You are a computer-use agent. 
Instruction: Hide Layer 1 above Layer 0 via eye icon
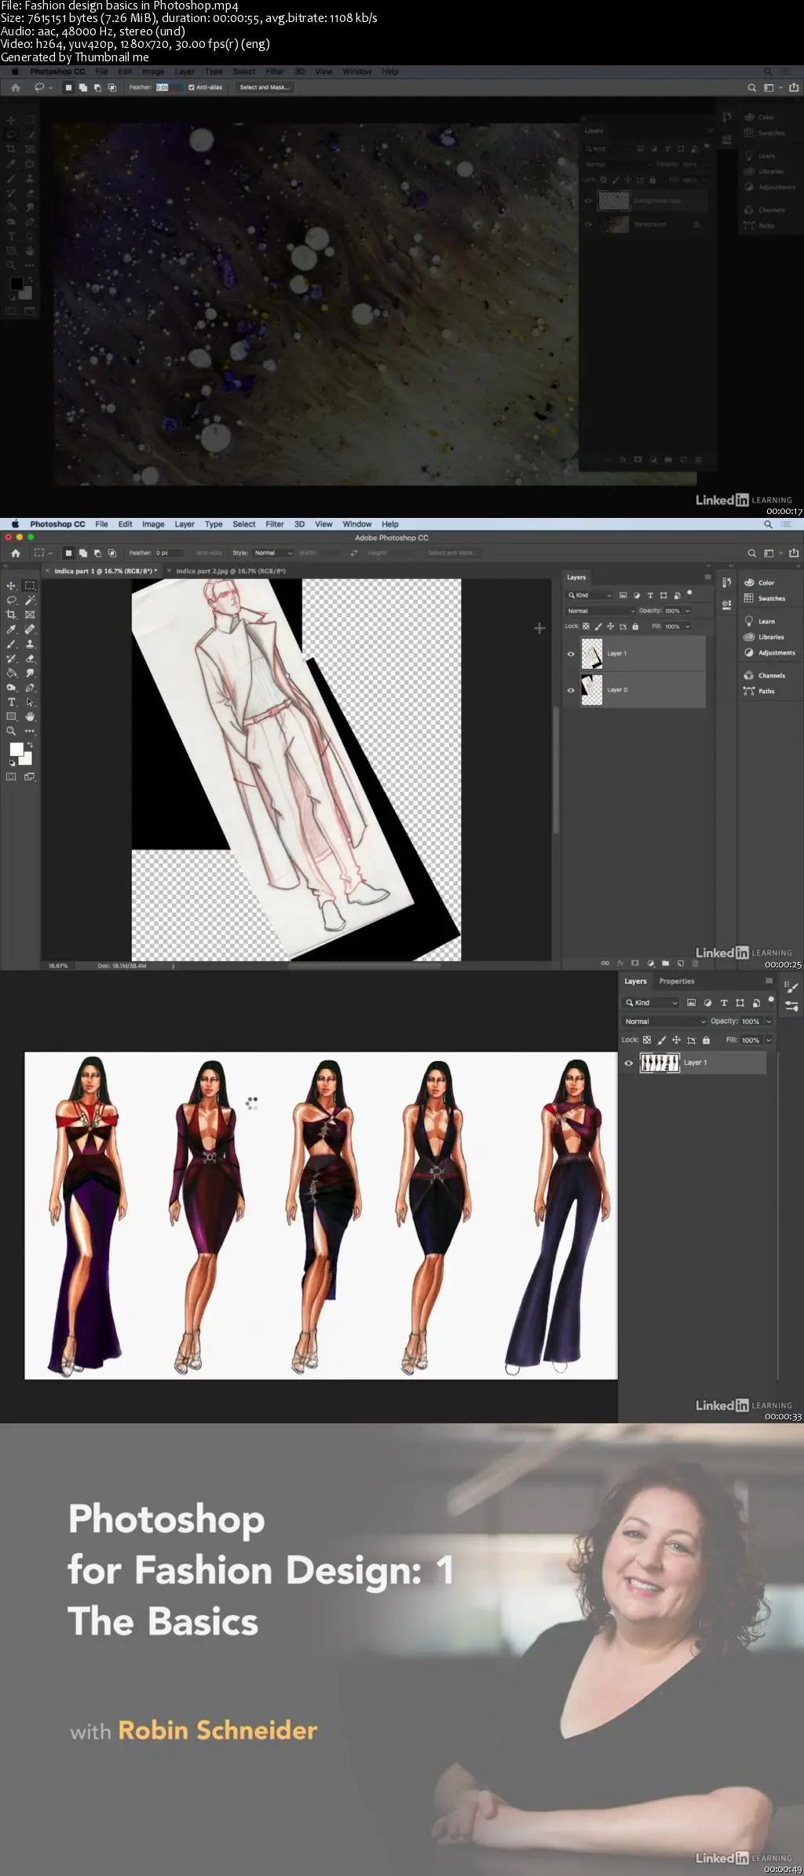pyautogui.click(x=571, y=654)
